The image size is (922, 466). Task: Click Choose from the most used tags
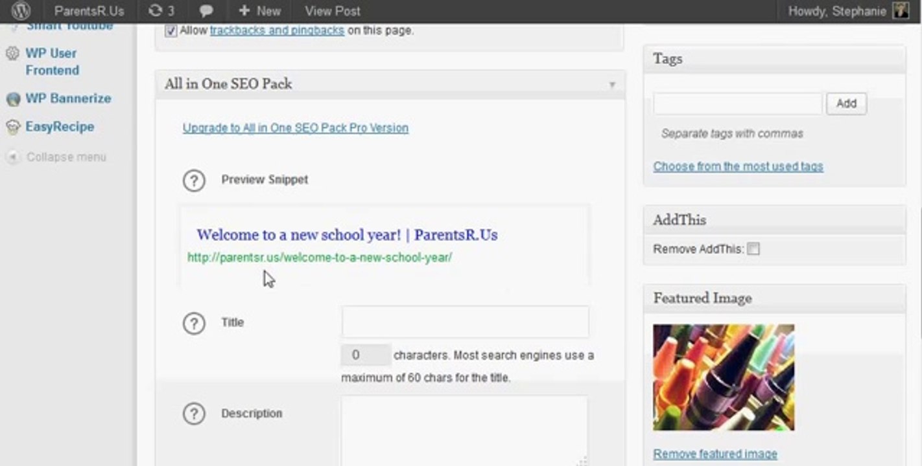738,166
